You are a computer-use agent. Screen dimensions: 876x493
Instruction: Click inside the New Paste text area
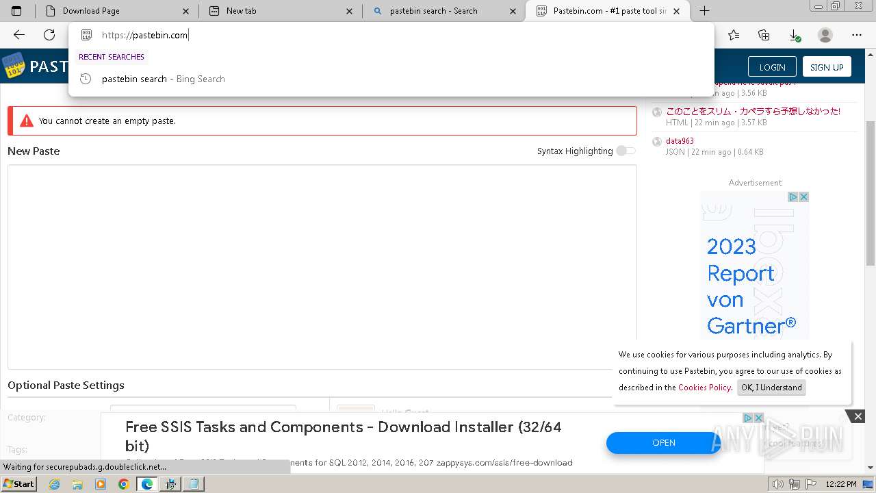[322, 267]
